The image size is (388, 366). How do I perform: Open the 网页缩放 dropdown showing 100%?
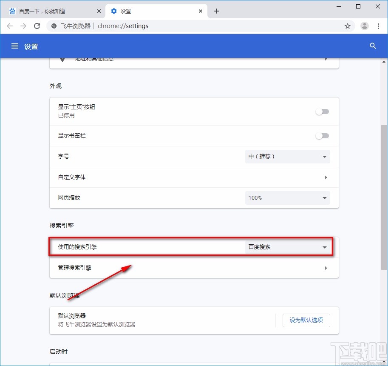click(x=287, y=197)
